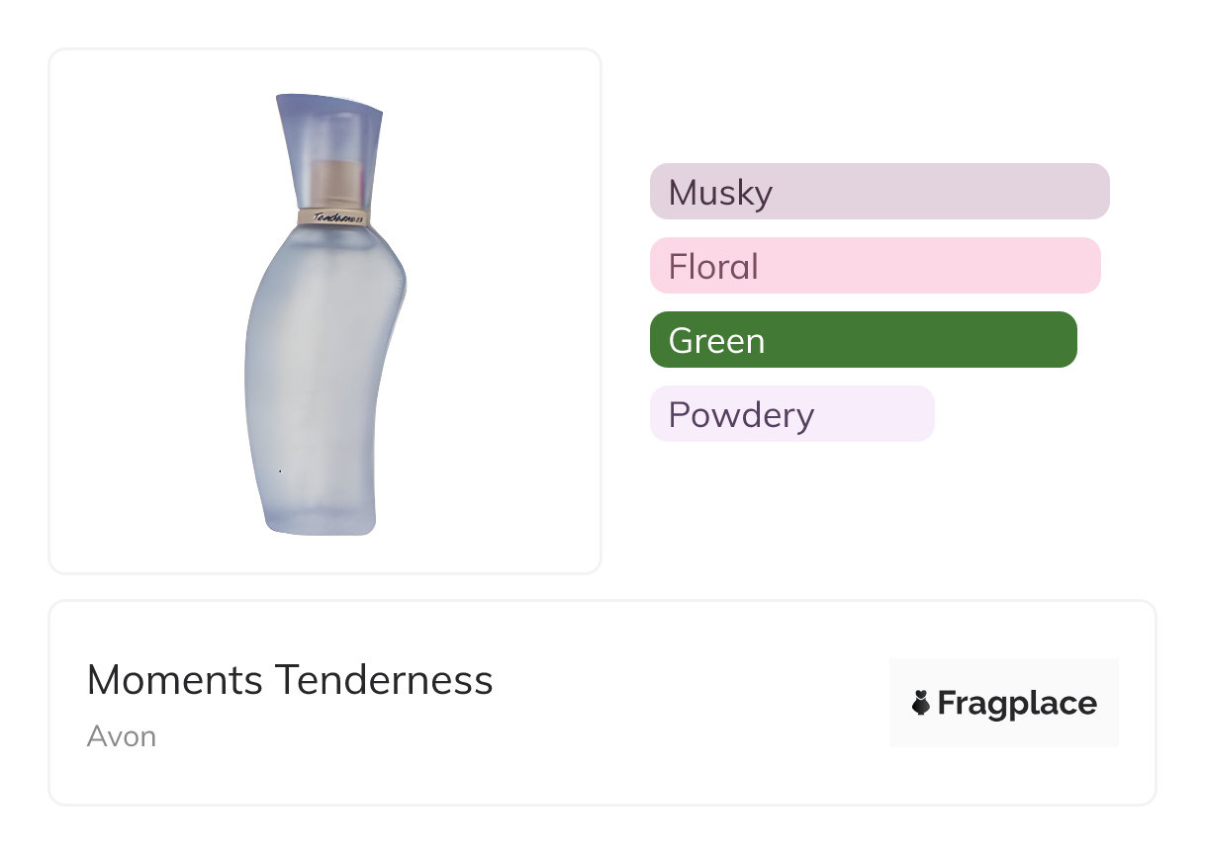
Task: Click the Fragplace bottle logo icon
Action: pyautogui.click(x=921, y=703)
